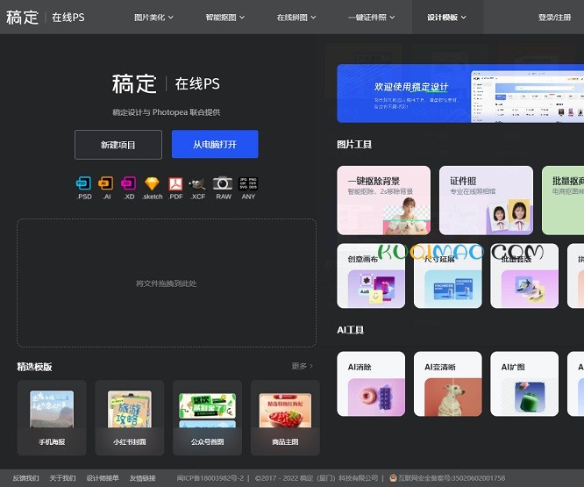Click the .sketch diamond icon
The image size is (584, 487).
[x=152, y=183]
